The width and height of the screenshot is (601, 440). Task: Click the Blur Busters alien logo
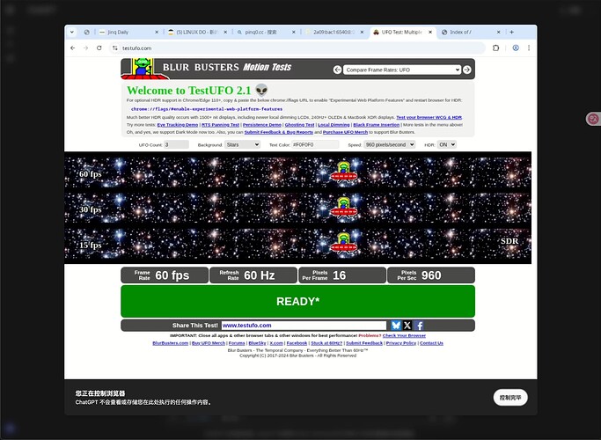coord(143,69)
